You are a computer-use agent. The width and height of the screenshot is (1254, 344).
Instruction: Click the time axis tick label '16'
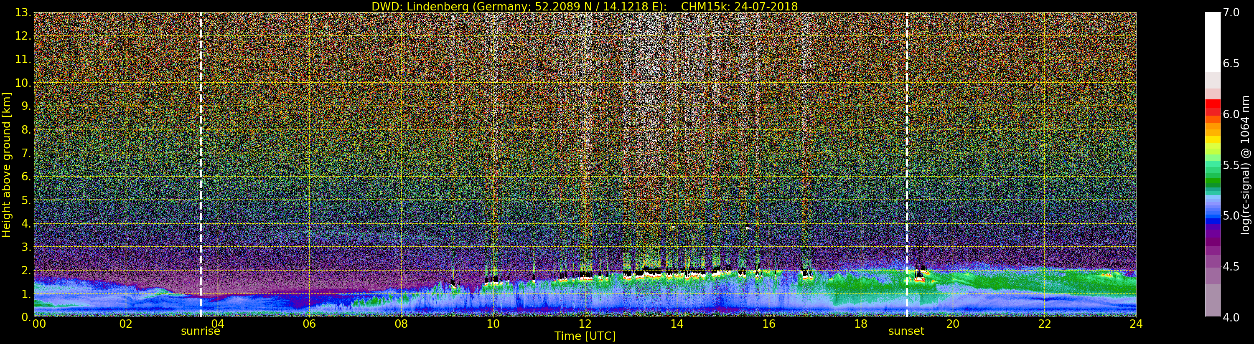(769, 324)
